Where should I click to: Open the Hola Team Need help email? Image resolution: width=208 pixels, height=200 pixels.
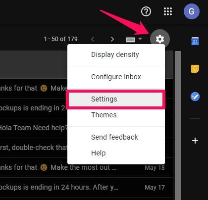[34, 128]
